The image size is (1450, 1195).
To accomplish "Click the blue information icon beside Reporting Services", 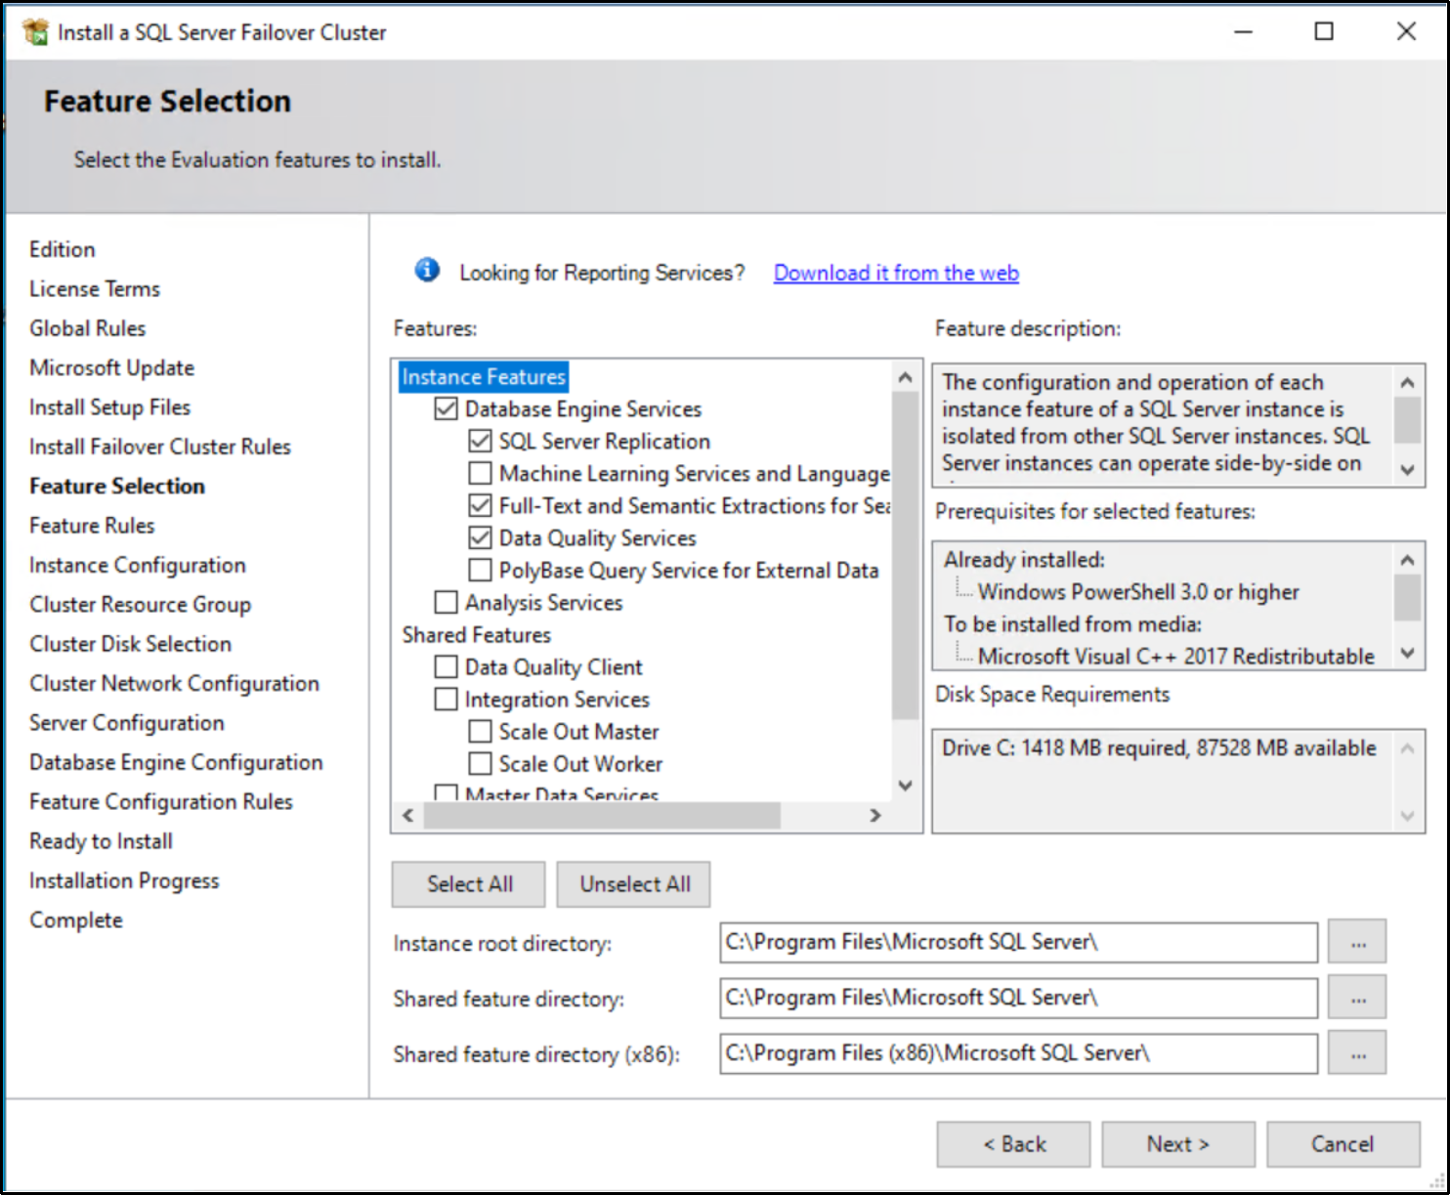I will pyautogui.click(x=427, y=270).
